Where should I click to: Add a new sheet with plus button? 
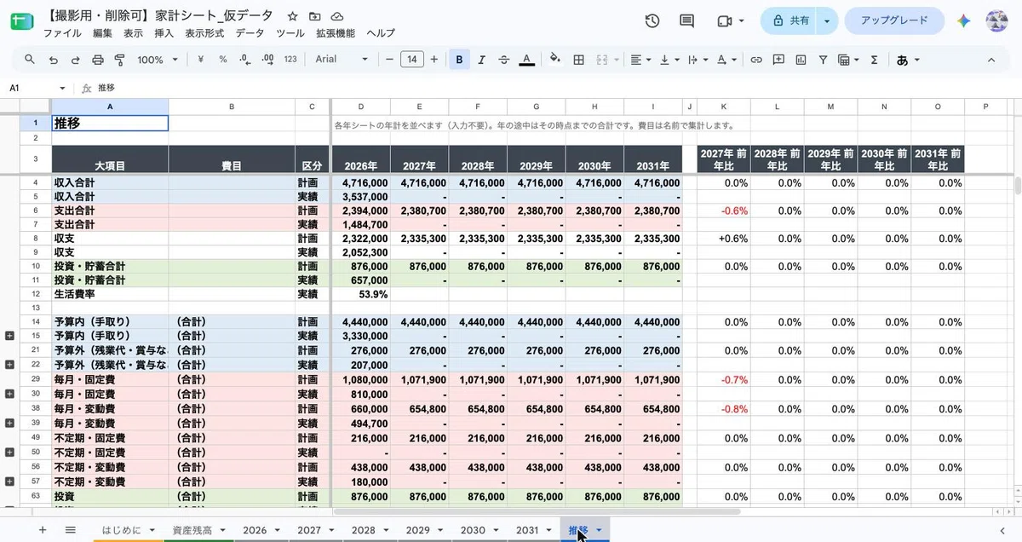click(x=43, y=530)
